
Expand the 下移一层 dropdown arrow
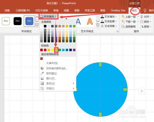[x=138, y=22]
